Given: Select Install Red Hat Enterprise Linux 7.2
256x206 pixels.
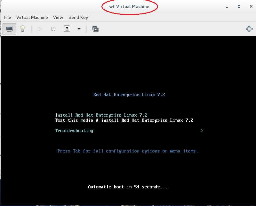Looking at the screenshot, I should (x=101, y=115).
